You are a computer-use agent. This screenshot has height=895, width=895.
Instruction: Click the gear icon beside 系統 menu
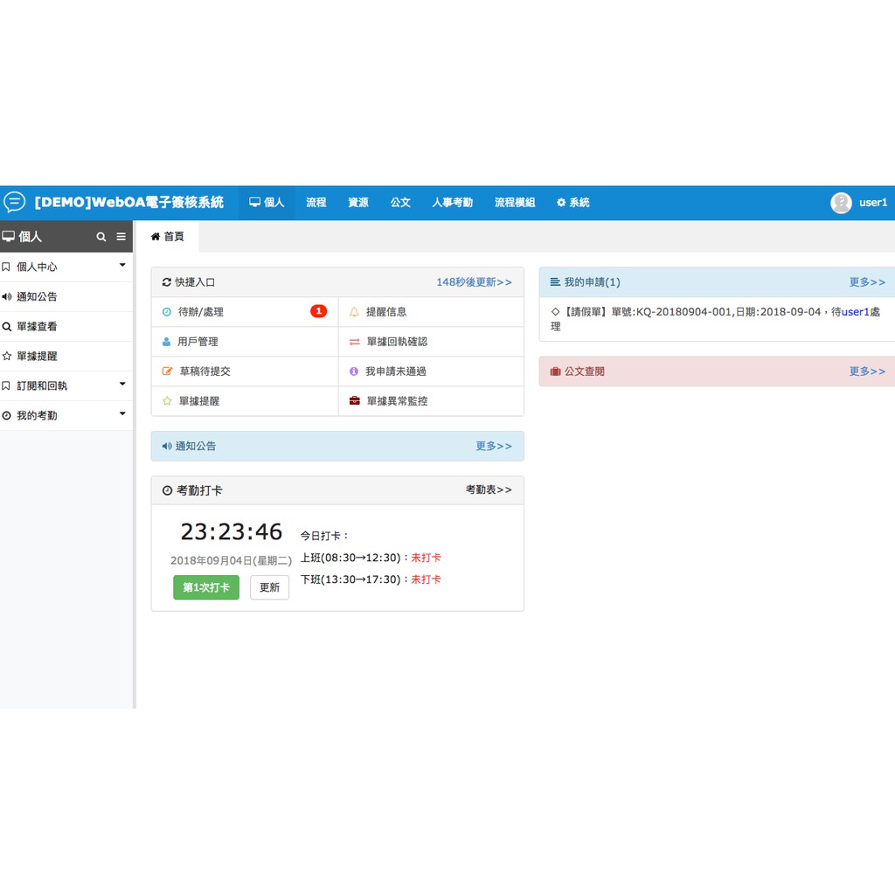point(561,202)
